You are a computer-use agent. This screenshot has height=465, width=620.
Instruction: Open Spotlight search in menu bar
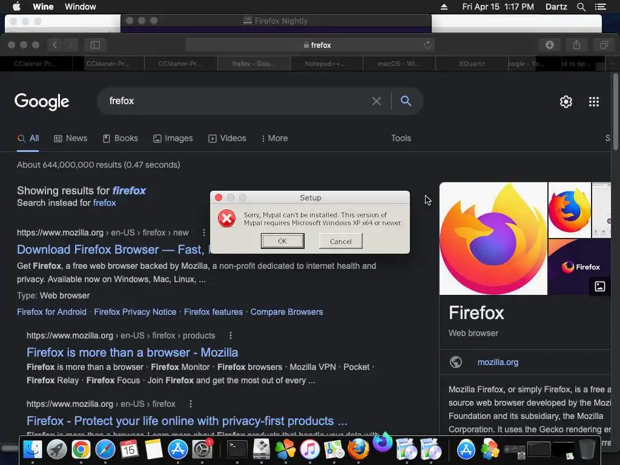pos(581,7)
